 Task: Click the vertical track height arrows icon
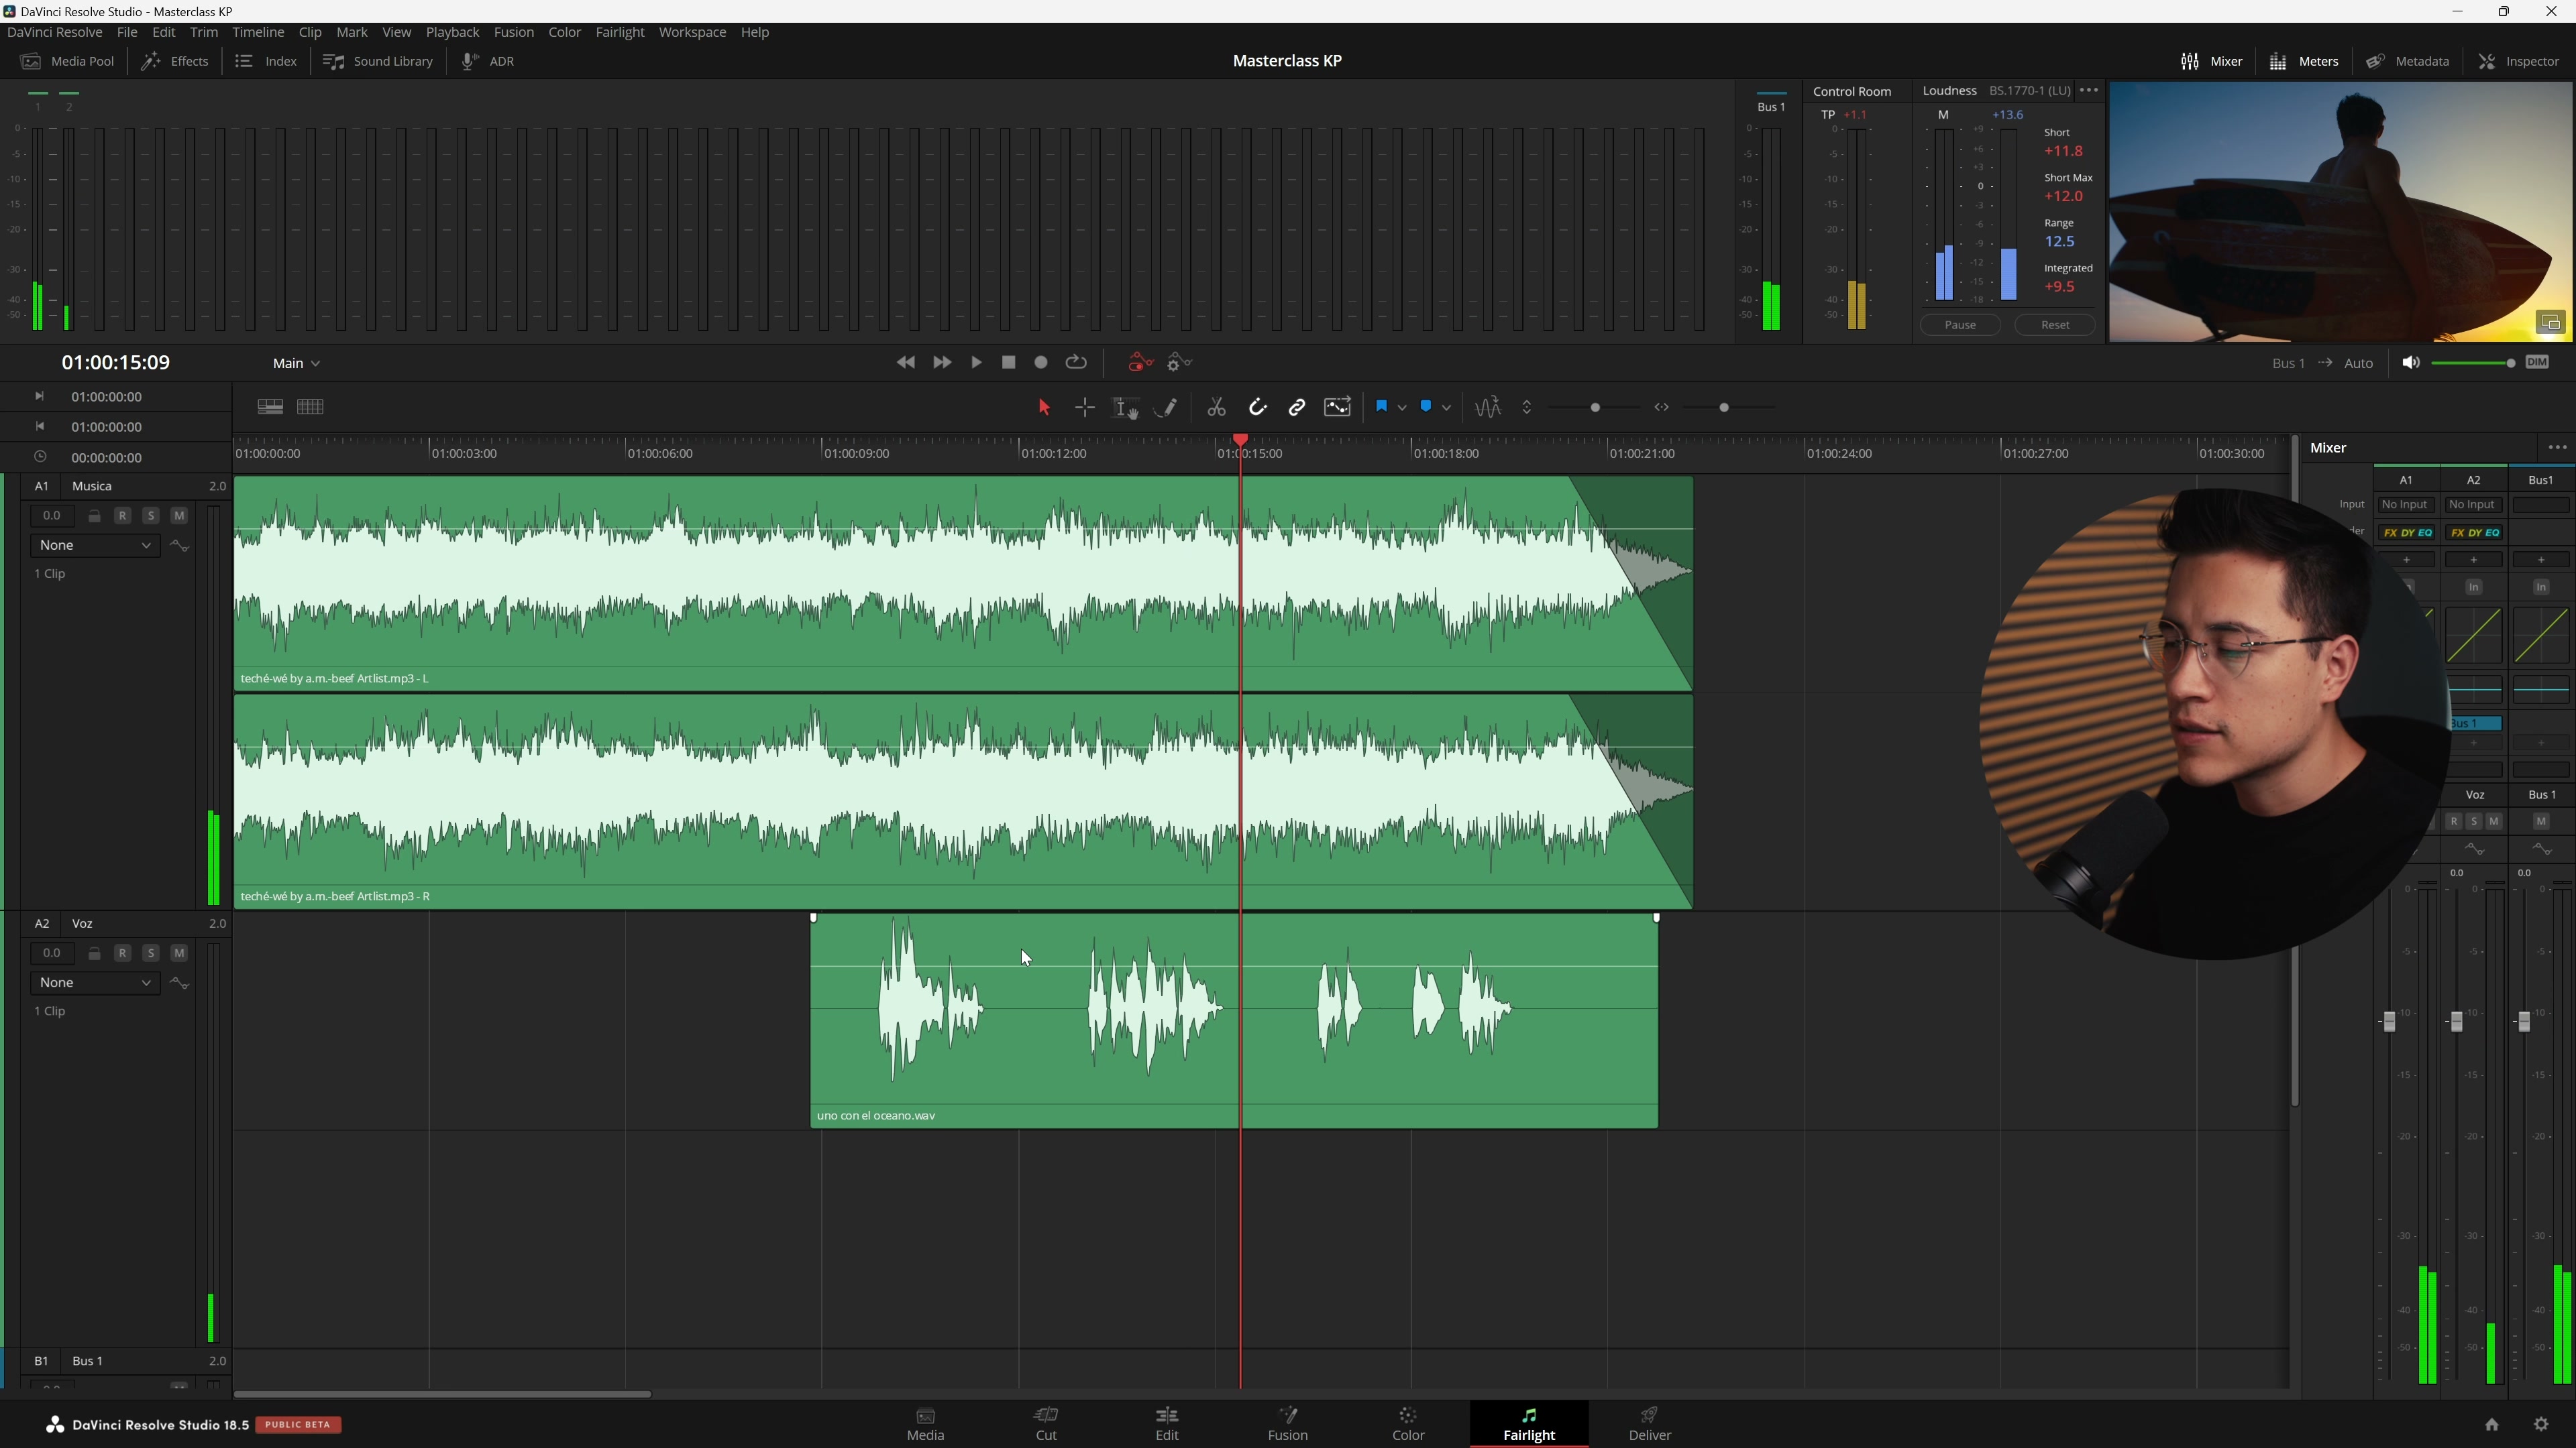pos(1527,407)
